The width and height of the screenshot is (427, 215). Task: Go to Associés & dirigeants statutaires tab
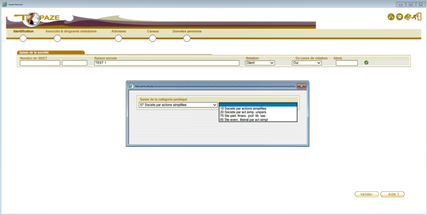[x=71, y=31]
